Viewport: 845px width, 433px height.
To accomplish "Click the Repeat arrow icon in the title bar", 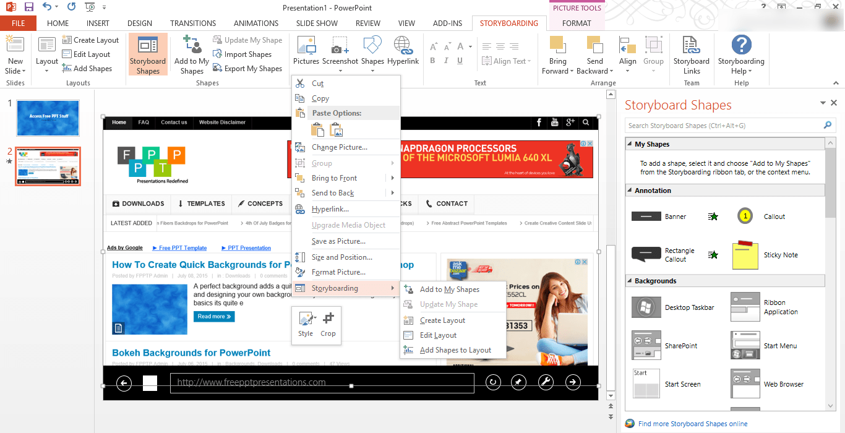I will [71, 7].
